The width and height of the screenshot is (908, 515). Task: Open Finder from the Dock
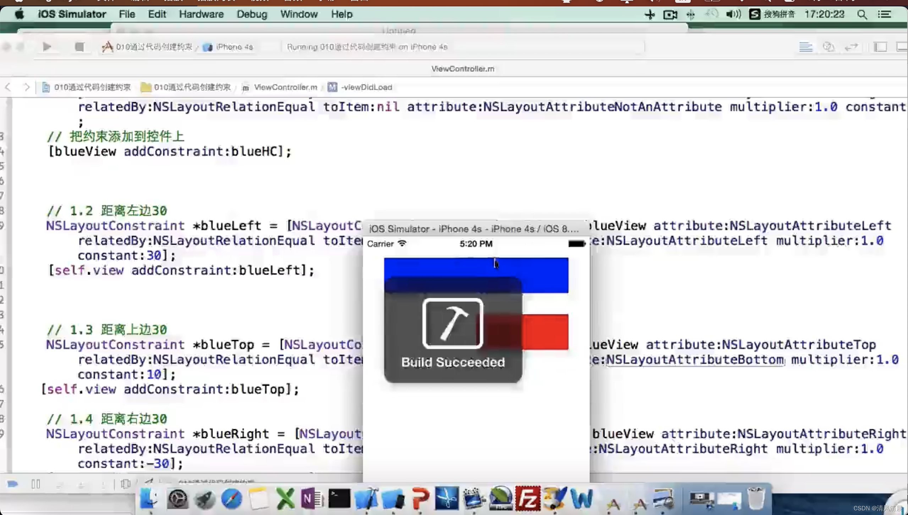(150, 498)
